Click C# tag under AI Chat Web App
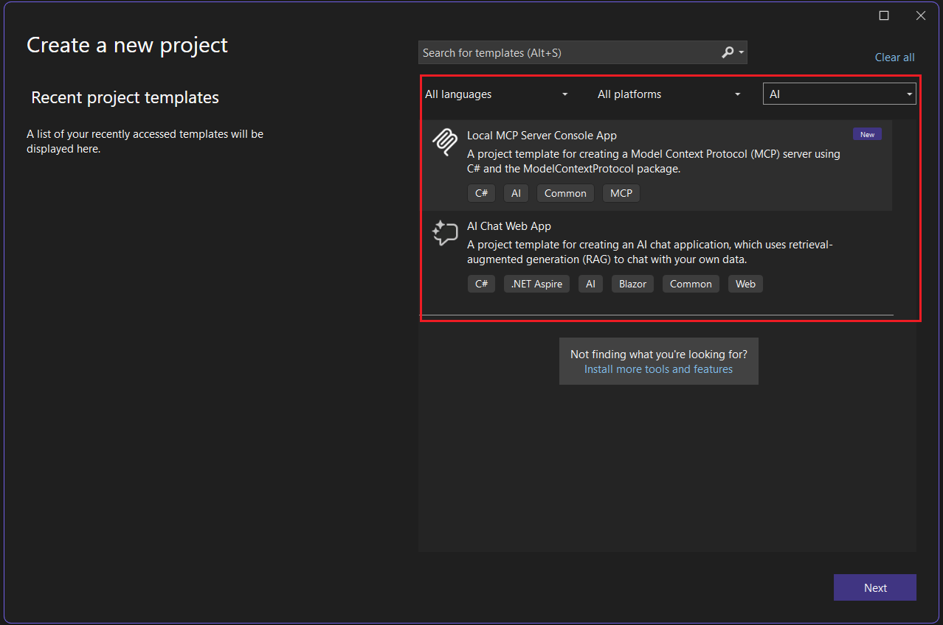The width and height of the screenshot is (943, 625). click(481, 284)
